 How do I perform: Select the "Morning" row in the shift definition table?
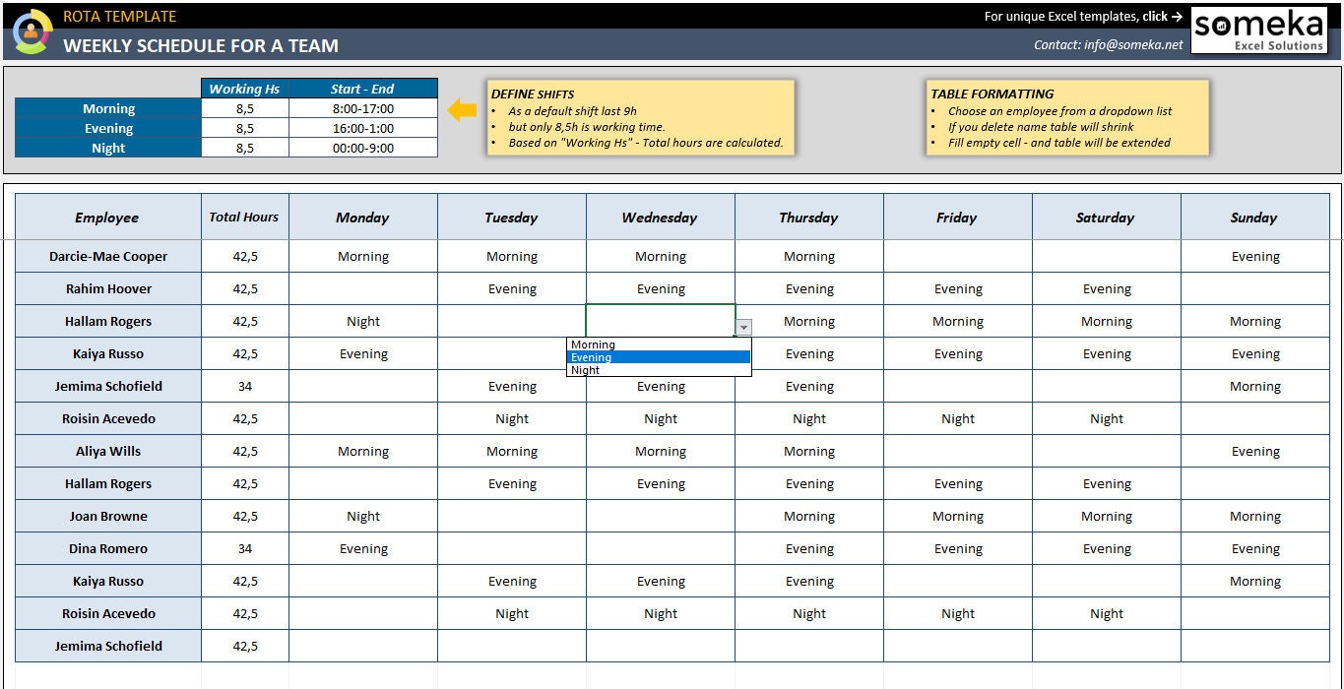108,108
